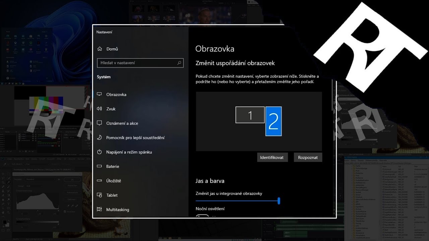The width and height of the screenshot is (429, 241).
Task: Open the Zvuk speaker icon
Action: pyautogui.click(x=99, y=109)
